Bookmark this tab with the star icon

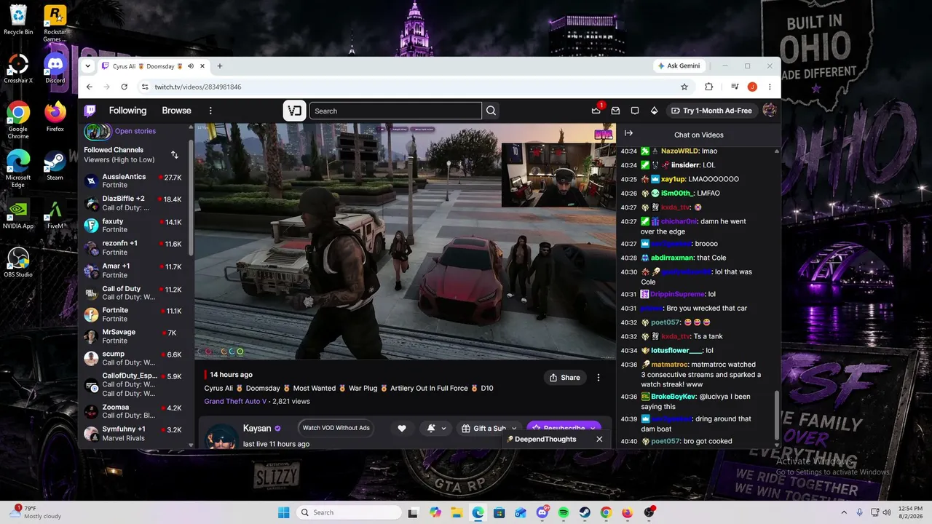684,87
